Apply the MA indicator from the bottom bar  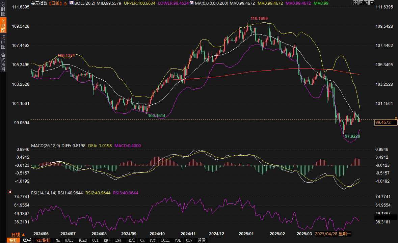(x=58, y=240)
